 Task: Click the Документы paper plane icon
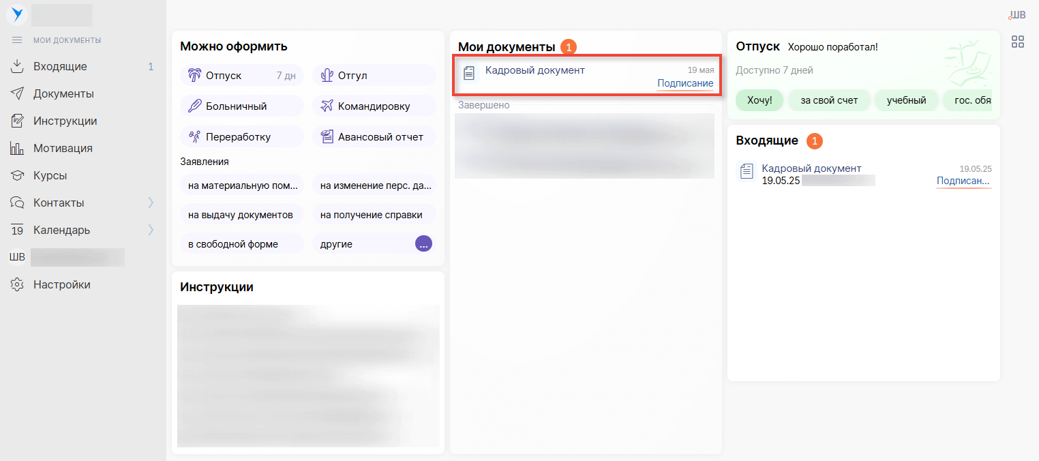tap(17, 93)
